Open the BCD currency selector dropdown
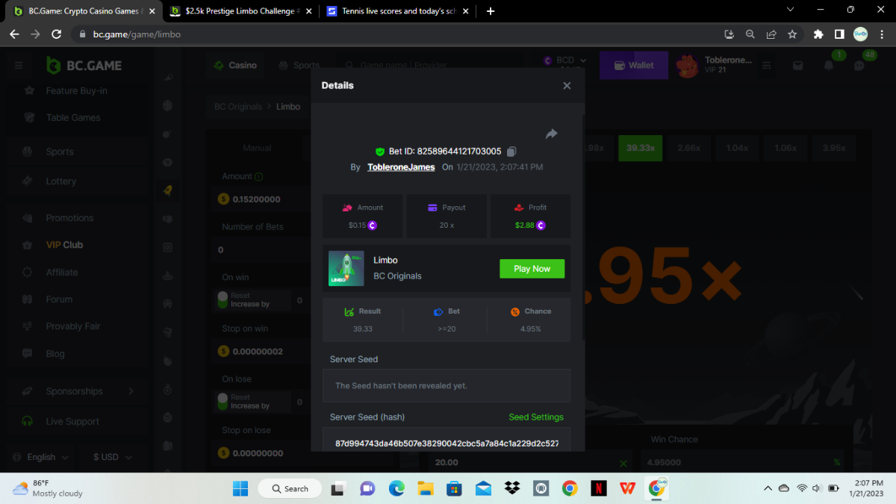 pyautogui.click(x=565, y=60)
